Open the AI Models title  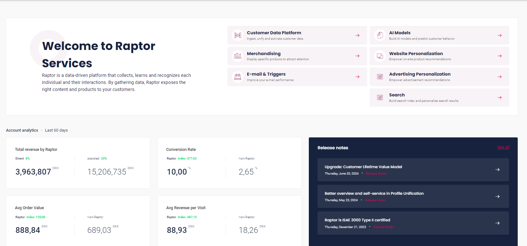[x=400, y=33]
